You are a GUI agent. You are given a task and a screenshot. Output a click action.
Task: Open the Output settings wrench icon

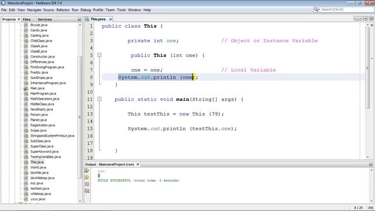(x=87, y=190)
